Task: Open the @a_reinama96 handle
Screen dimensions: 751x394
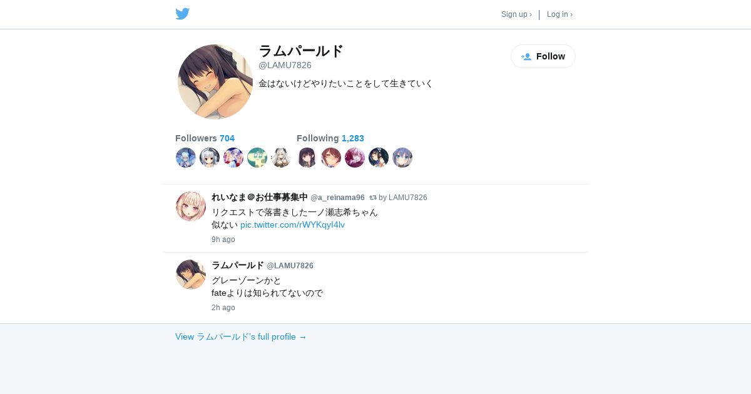Action: coord(337,198)
